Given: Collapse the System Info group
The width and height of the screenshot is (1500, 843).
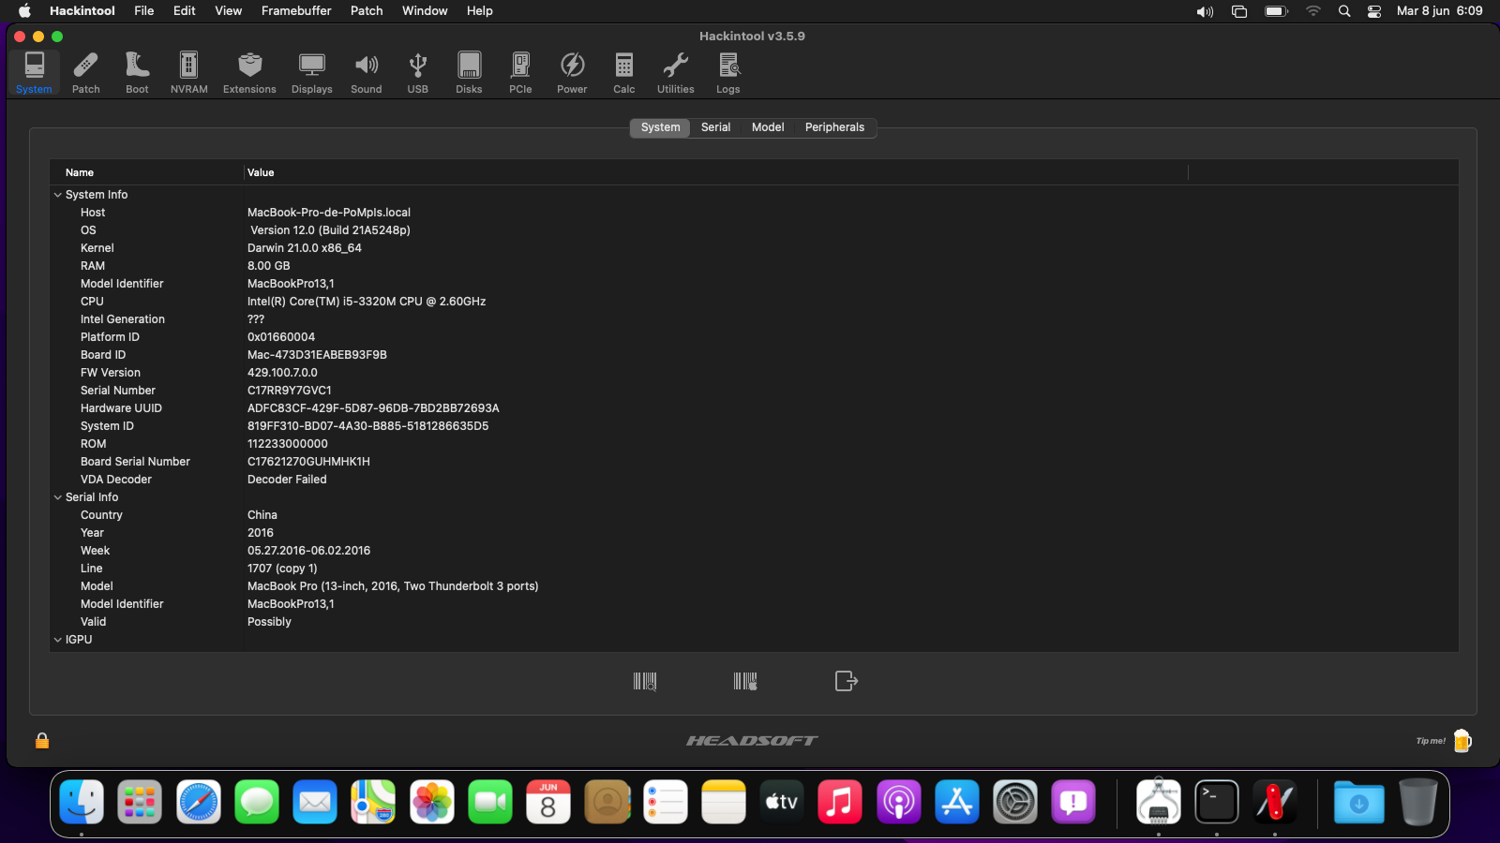Looking at the screenshot, I should coord(58,195).
